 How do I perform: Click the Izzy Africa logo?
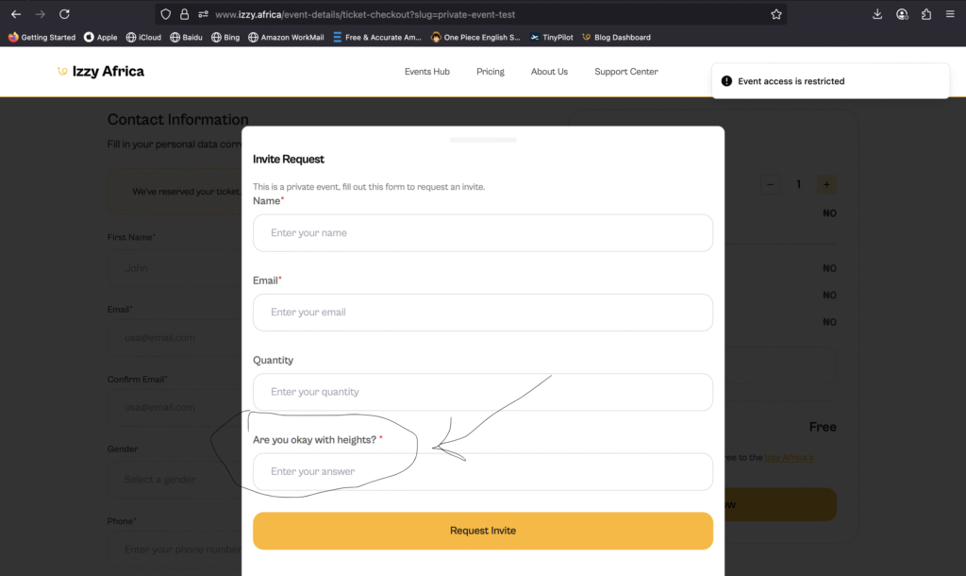[101, 72]
